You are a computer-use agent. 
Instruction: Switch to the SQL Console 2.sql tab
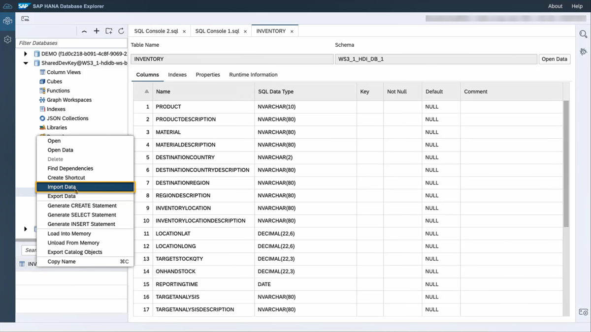(x=156, y=31)
